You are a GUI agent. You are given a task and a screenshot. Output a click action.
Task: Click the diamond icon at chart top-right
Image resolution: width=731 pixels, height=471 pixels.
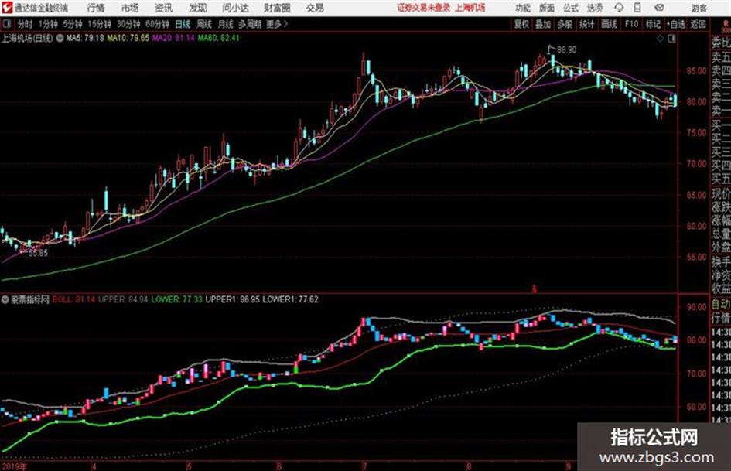pyautogui.click(x=660, y=39)
